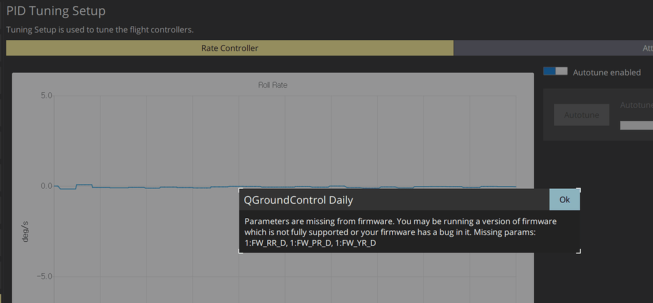Click the Roll Rate chart title

273,85
